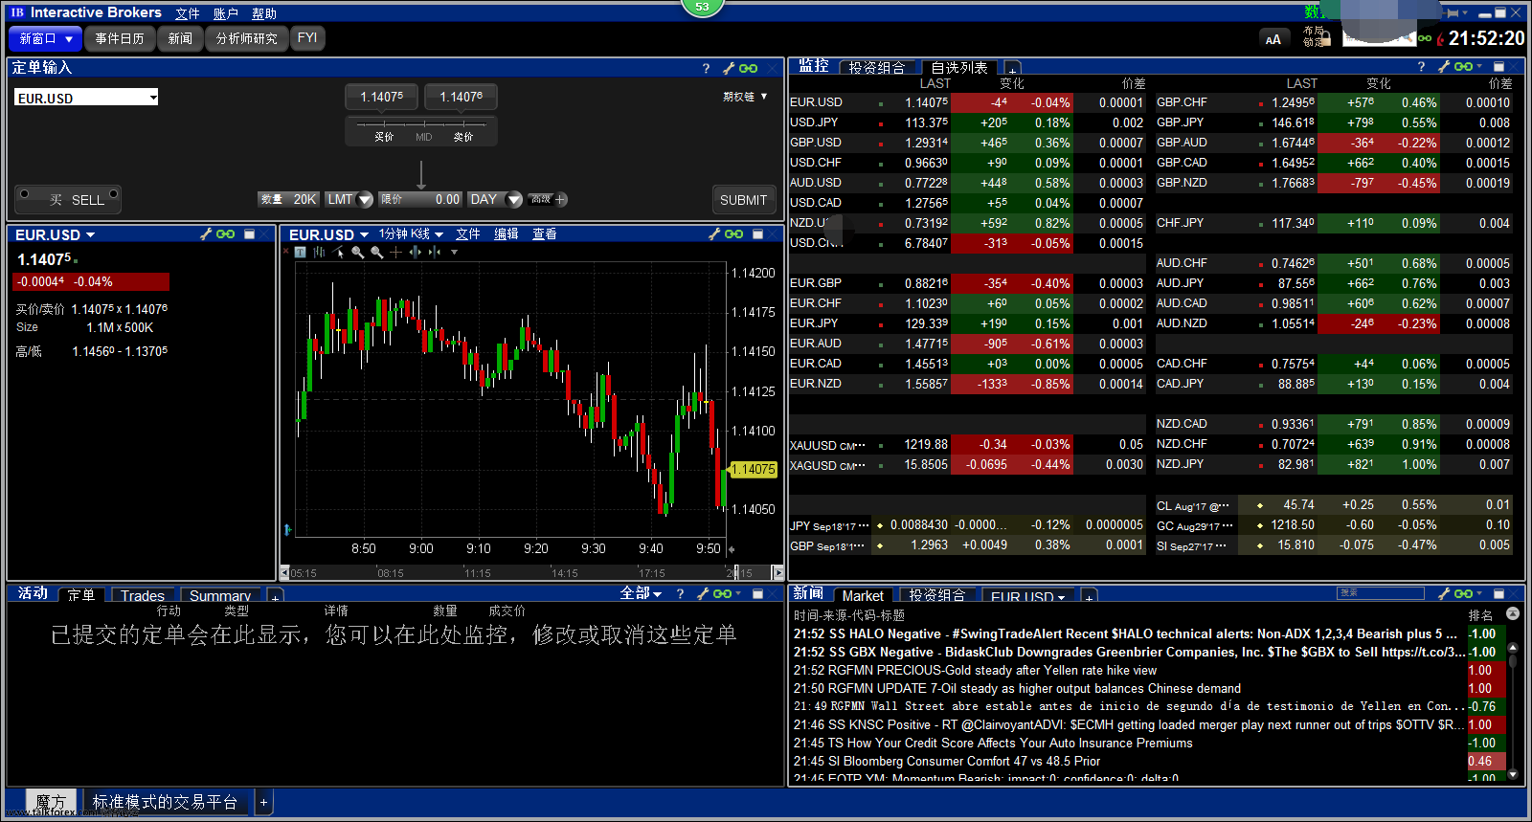
Task: Open help for order entry panel
Action: tap(706, 68)
